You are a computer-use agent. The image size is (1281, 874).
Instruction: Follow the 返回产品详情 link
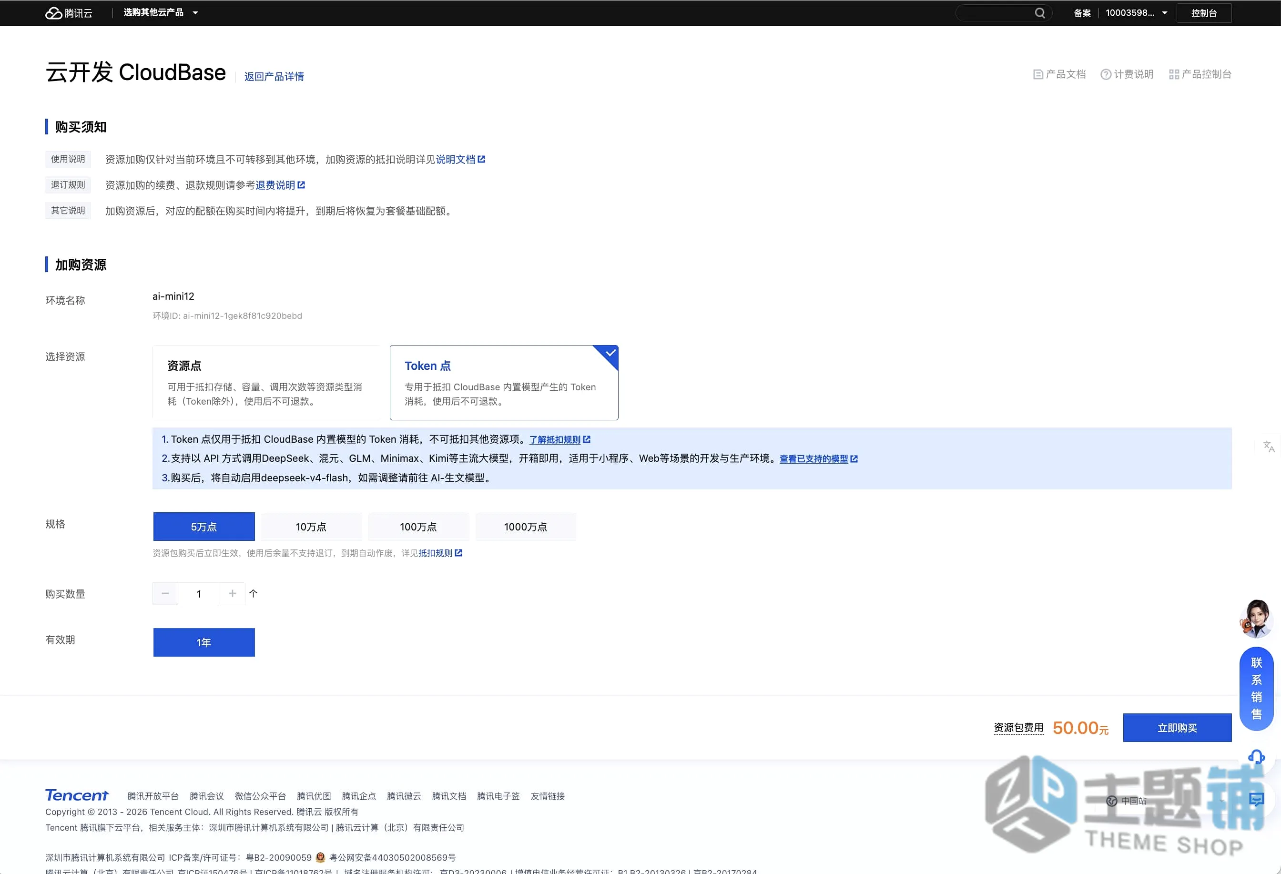(274, 76)
